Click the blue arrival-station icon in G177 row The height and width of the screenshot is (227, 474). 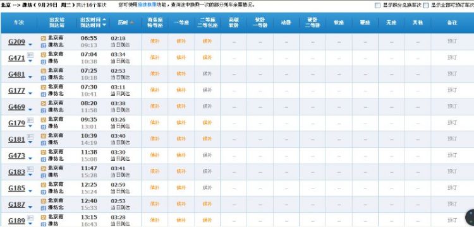pyautogui.click(x=44, y=94)
